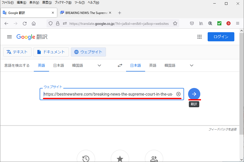Click the browser address bar URL
This screenshot has width=244, height=162.
[119, 24]
